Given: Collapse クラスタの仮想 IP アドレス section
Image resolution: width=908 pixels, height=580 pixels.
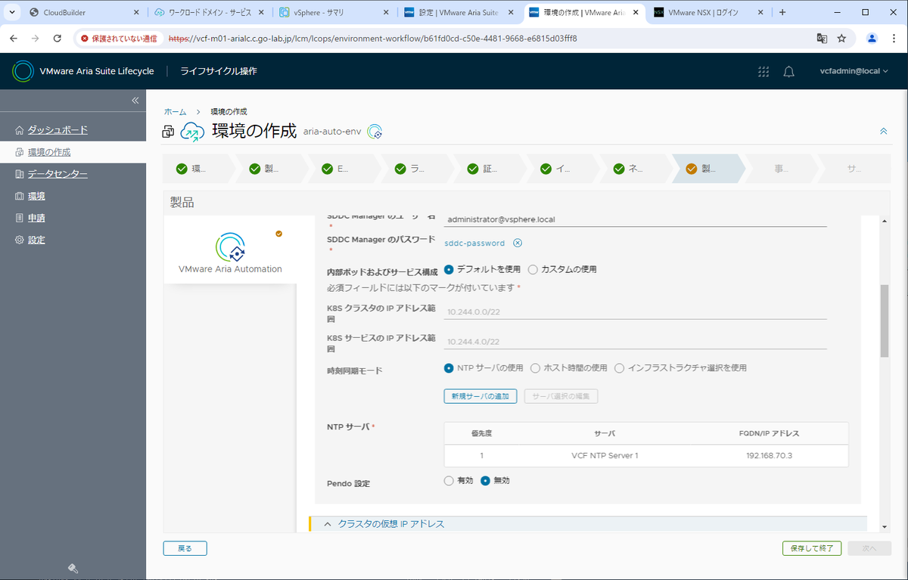Looking at the screenshot, I should pyautogui.click(x=328, y=523).
